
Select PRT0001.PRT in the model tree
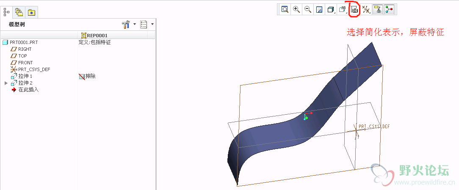tap(24, 42)
